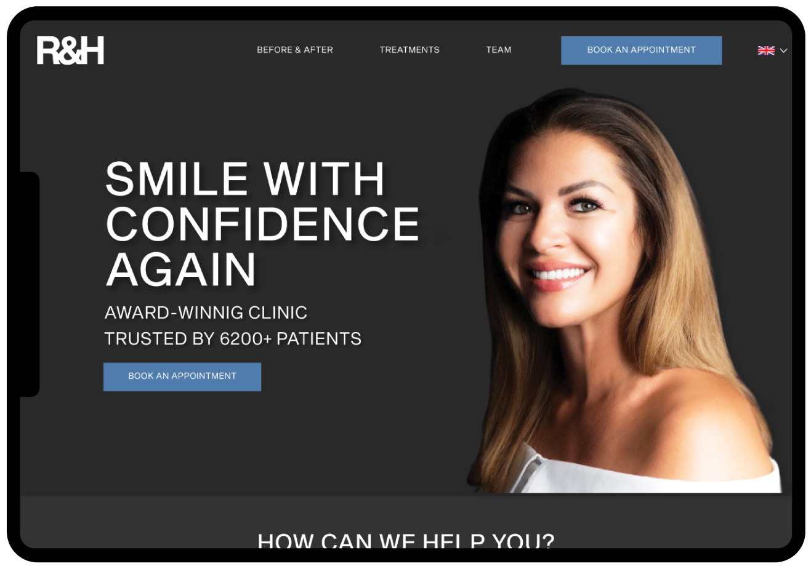Click the header Book an Appointment button
Image resolution: width=811 pixels, height=569 pixels.
pyautogui.click(x=641, y=50)
